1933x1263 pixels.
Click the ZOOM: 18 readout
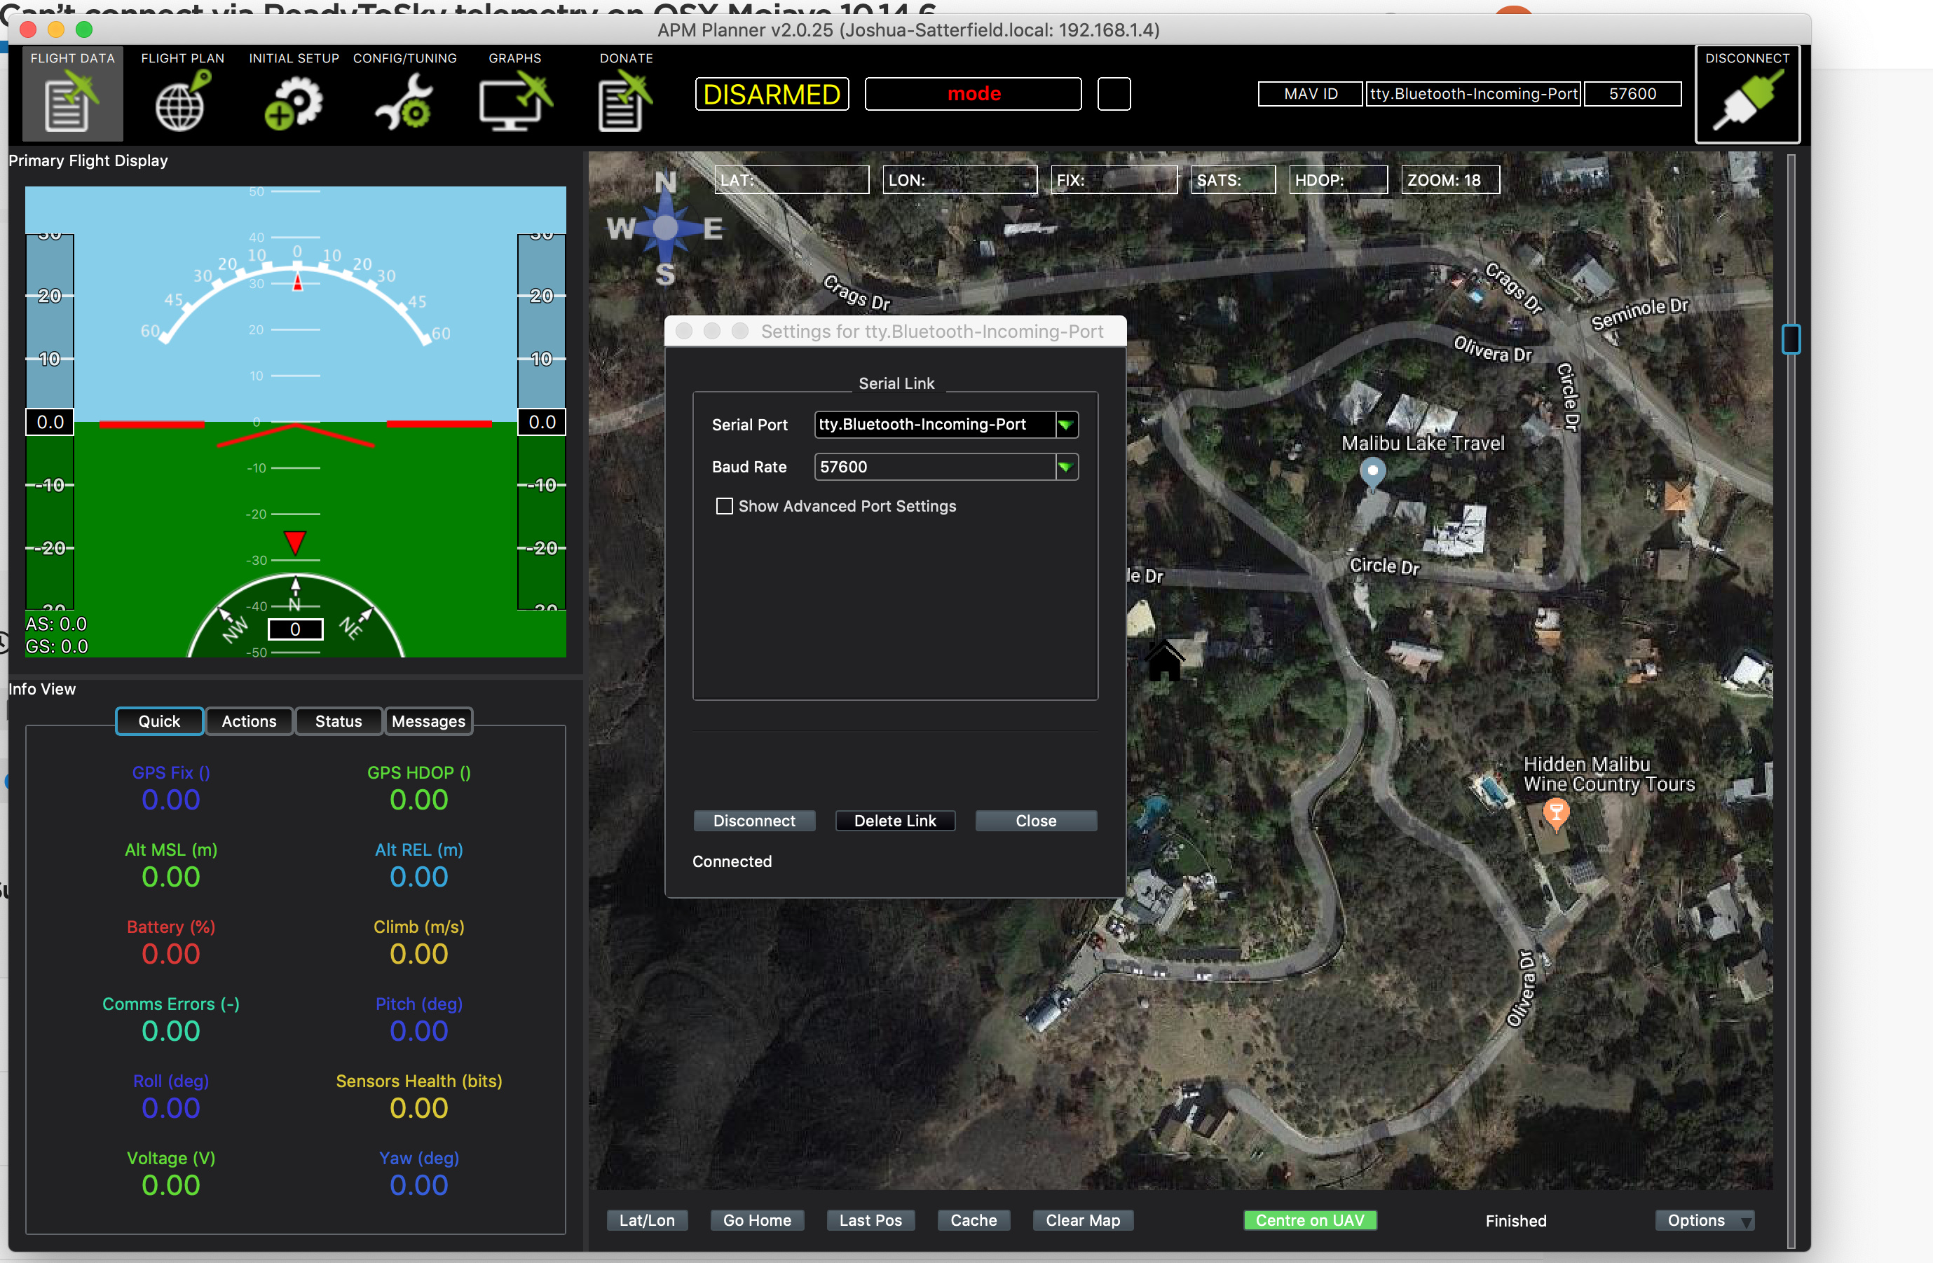click(1451, 180)
